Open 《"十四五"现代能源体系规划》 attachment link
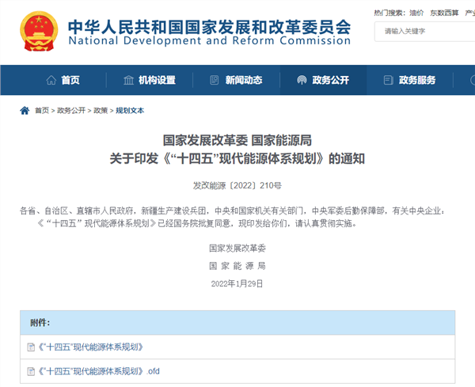The height and width of the screenshot is (387, 475). [x=89, y=347]
